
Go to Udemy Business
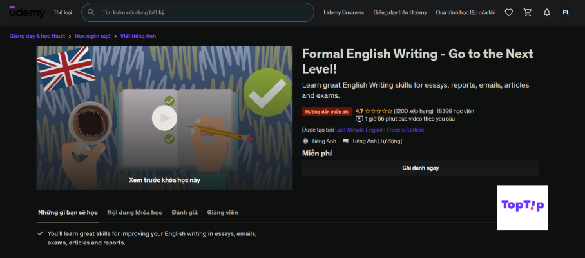pyautogui.click(x=343, y=12)
